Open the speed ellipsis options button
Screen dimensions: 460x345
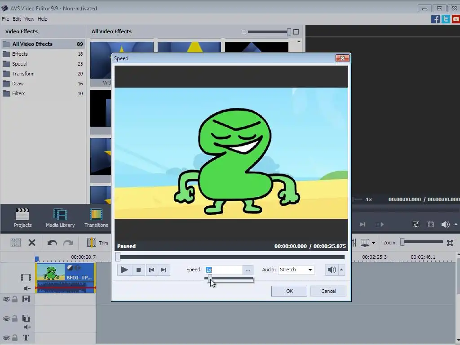point(248,270)
